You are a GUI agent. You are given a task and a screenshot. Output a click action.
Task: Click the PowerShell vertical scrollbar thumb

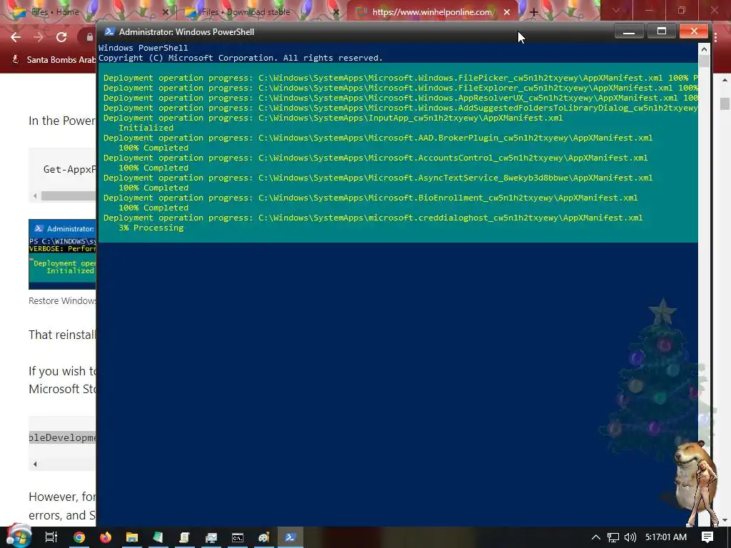coord(704,61)
